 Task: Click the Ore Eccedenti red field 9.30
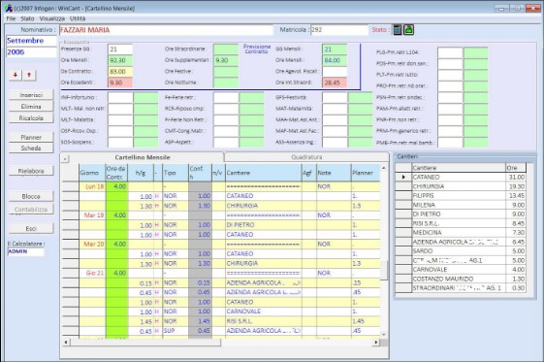120,82
